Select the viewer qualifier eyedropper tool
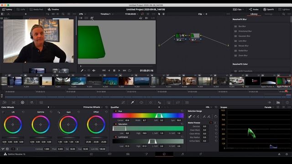Screen dimensions: 292x164 [x=82, y=71]
